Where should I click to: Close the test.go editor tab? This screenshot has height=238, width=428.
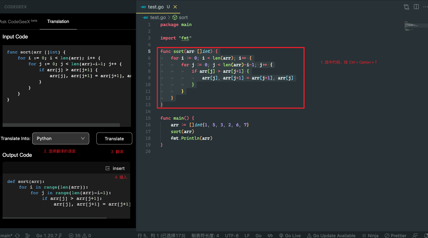tap(175, 7)
